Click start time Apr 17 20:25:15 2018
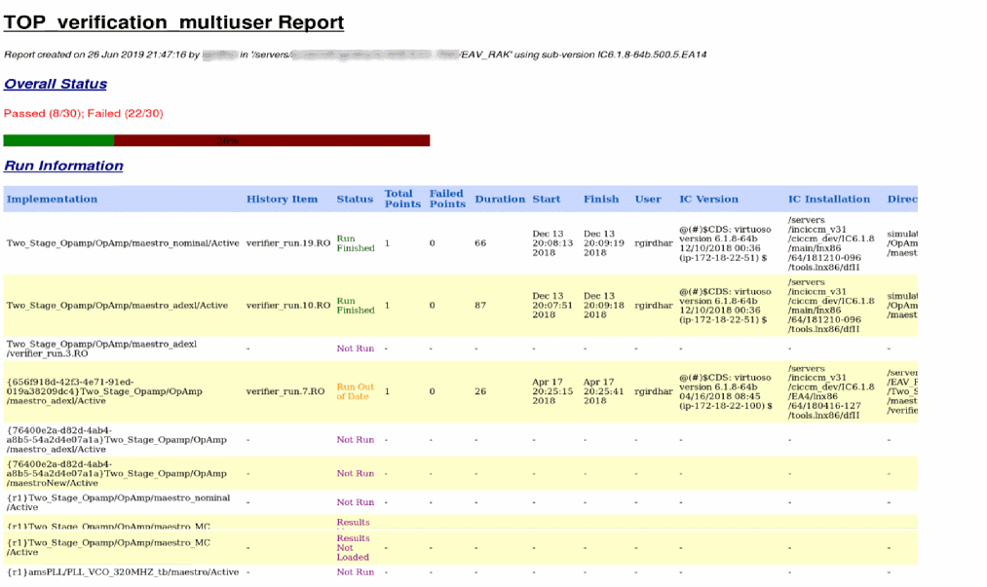The height and width of the screenshot is (587, 987). click(552, 391)
